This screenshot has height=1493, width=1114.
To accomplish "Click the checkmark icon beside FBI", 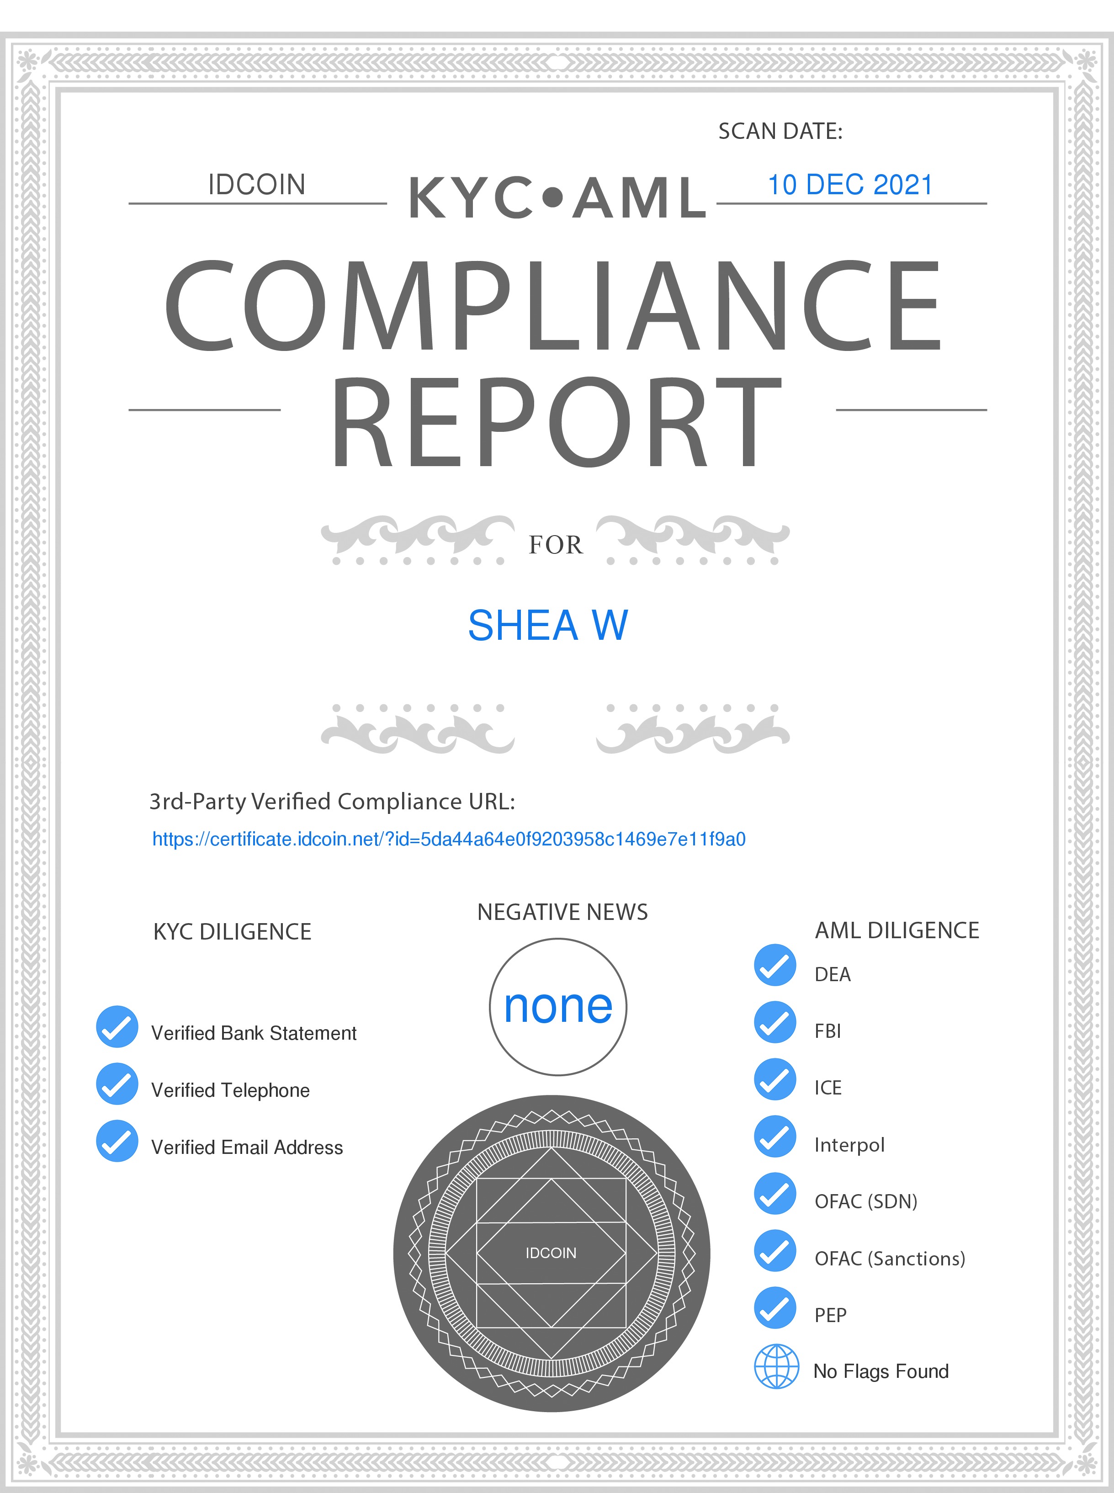I will pos(775,1022).
